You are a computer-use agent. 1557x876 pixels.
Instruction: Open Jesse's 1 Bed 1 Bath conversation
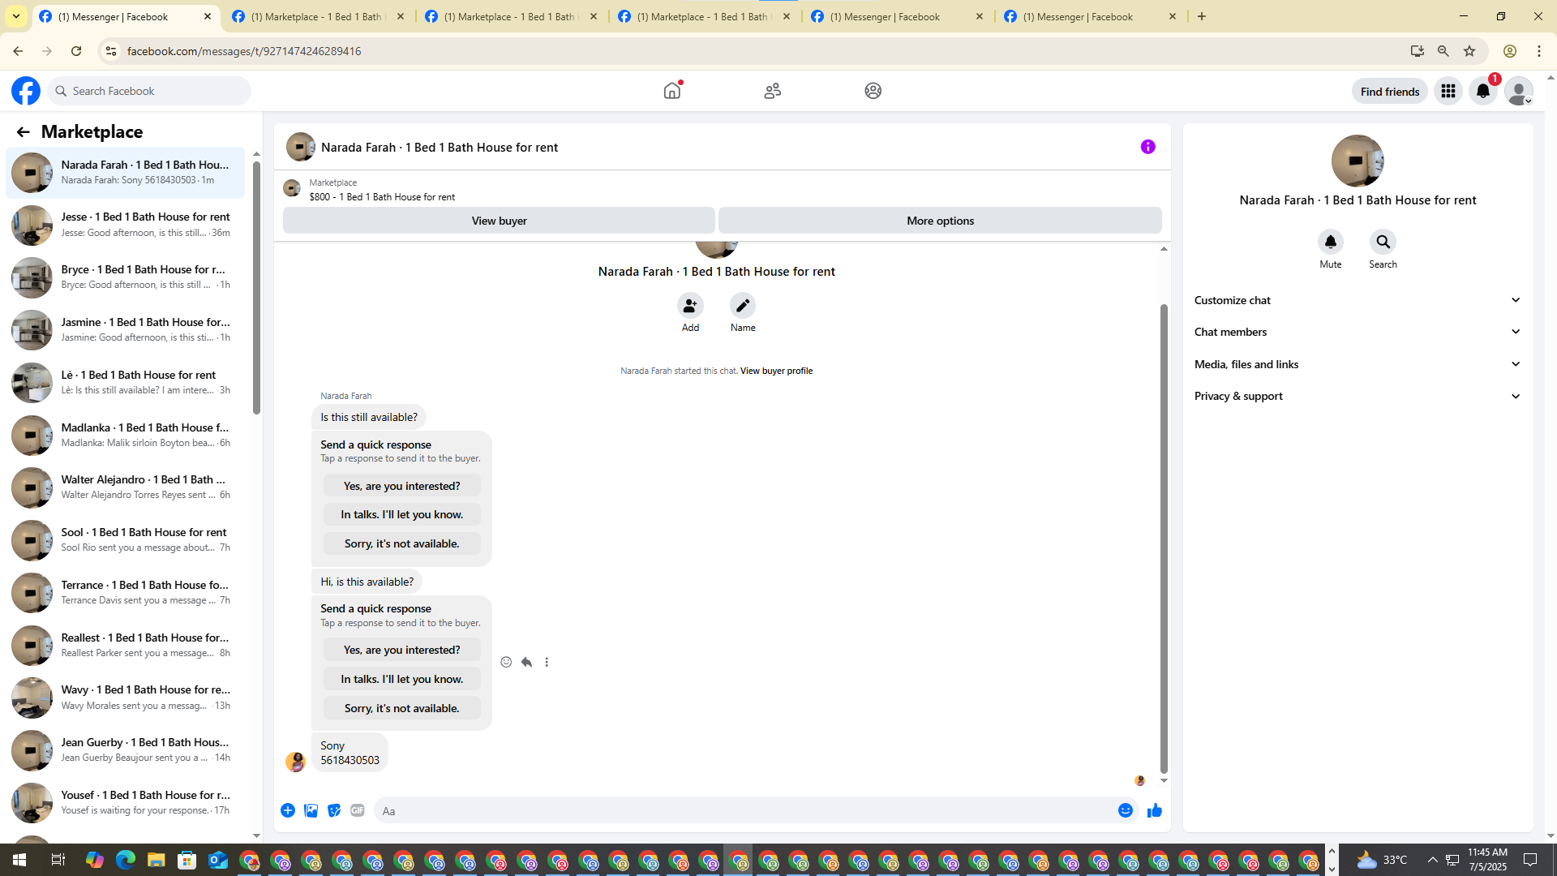[x=126, y=225]
